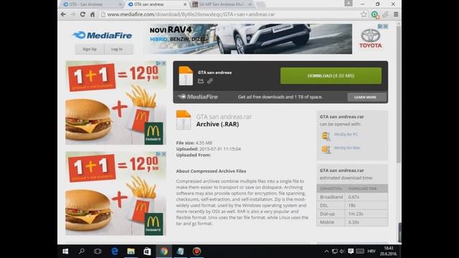Open the Windows Start menu
459x258 pixels.
65,252
